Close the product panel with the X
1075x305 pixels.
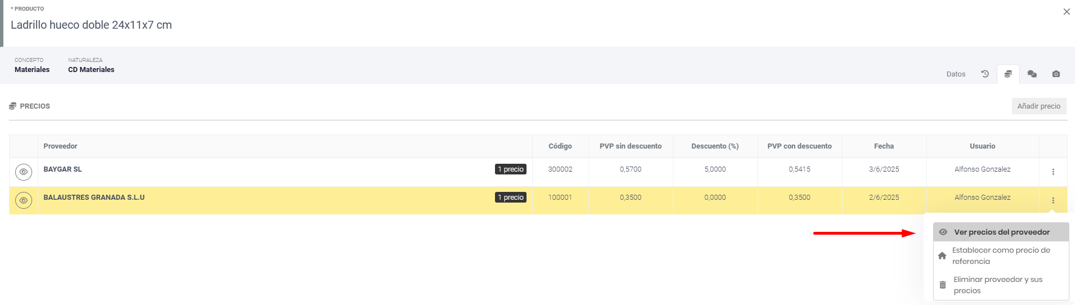click(x=1066, y=12)
